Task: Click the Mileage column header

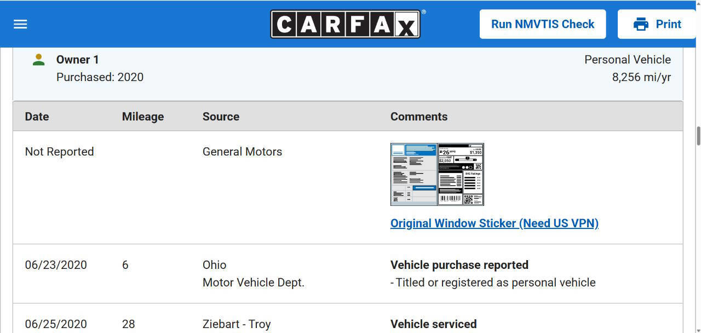Action: click(x=143, y=117)
